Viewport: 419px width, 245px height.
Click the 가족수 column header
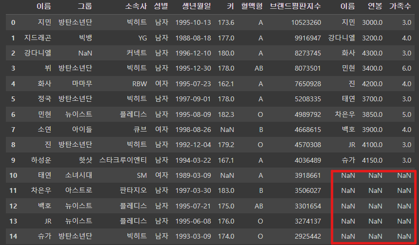tap(400, 6)
